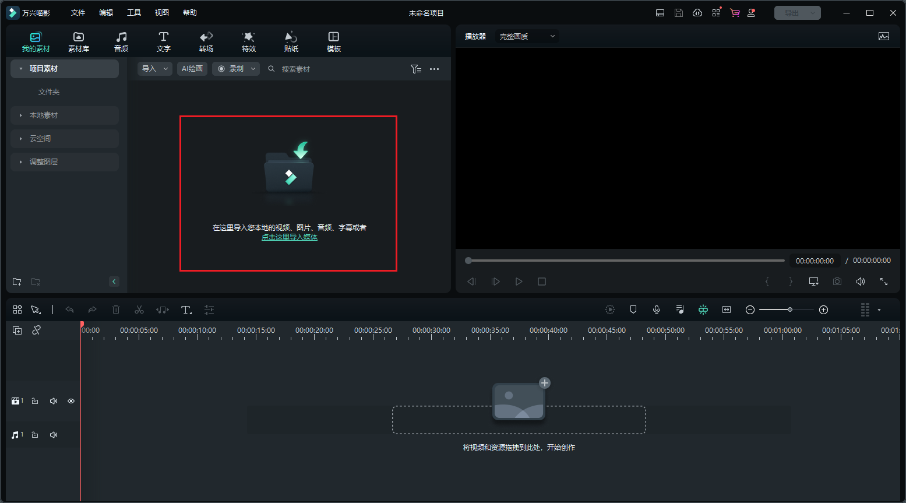This screenshot has width=906, height=503.
Task: Click the timeline zoom slider handle
Action: click(789, 310)
